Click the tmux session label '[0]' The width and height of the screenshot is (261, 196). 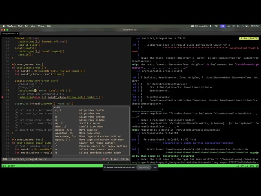click(4, 166)
